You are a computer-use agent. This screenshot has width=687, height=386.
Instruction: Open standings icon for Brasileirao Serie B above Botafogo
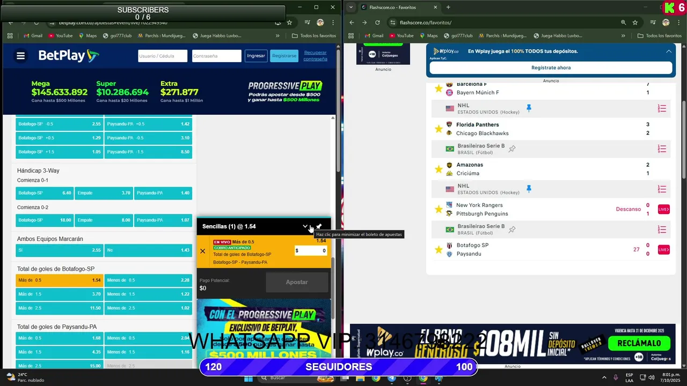pos(662,229)
